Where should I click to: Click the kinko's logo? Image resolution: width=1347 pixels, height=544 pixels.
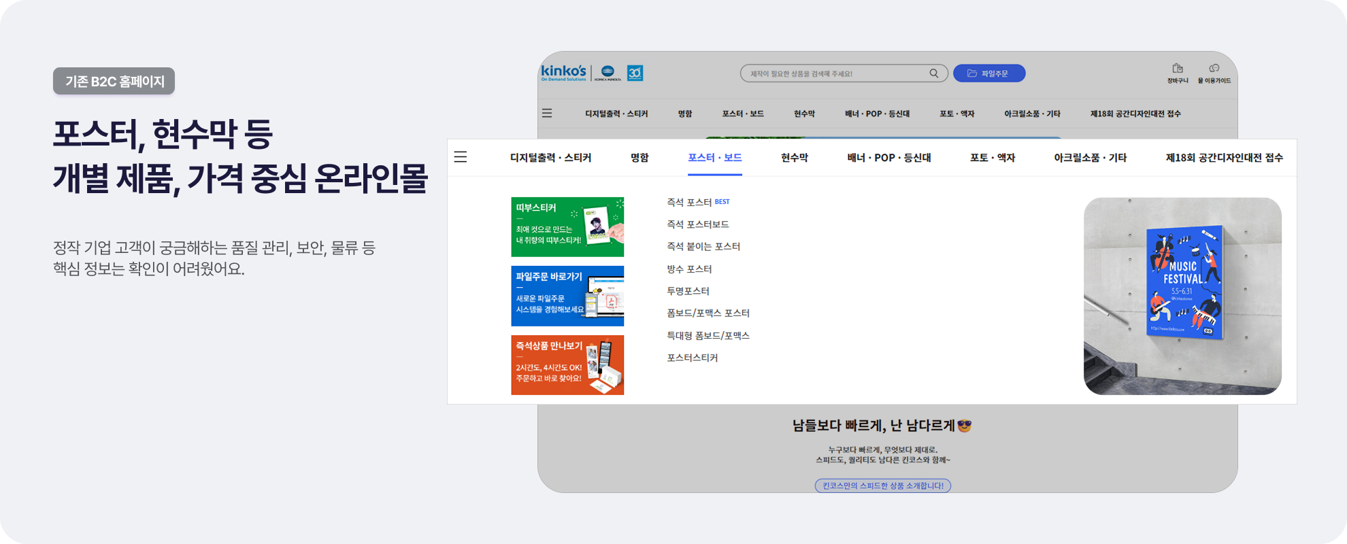[563, 72]
